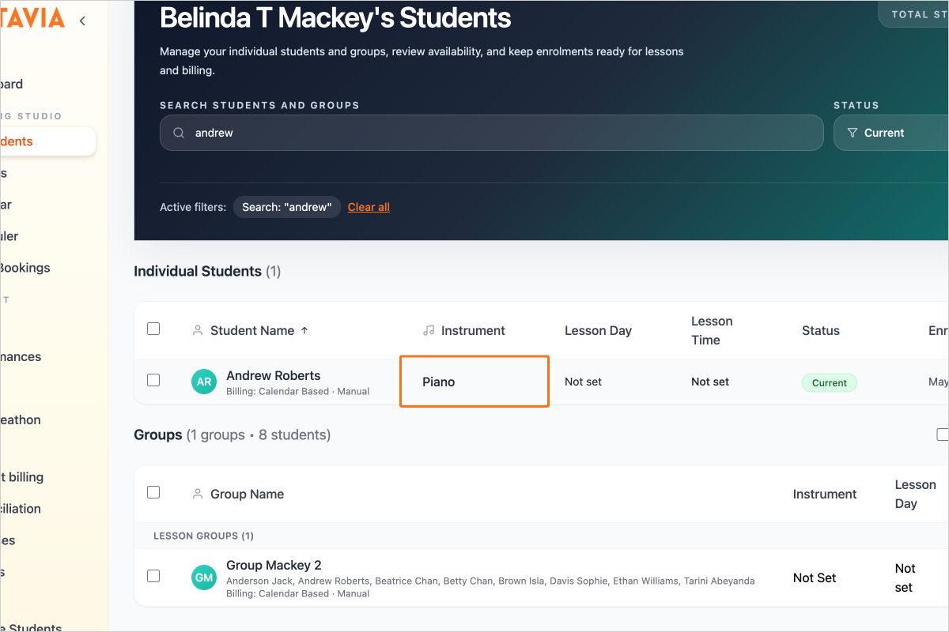The width and height of the screenshot is (949, 632).
Task: Tick the checkbox for Andrew Roberts
Action: (x=153, y=380)
